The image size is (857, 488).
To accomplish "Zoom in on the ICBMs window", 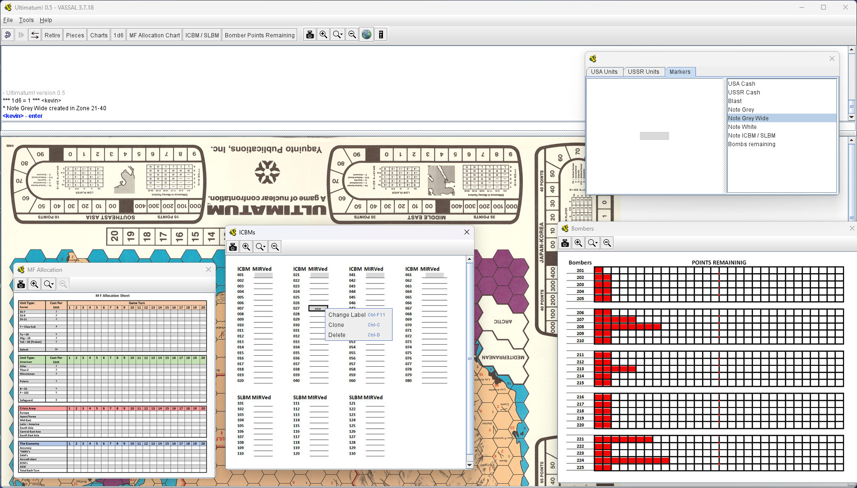I will tap(246, 247).
